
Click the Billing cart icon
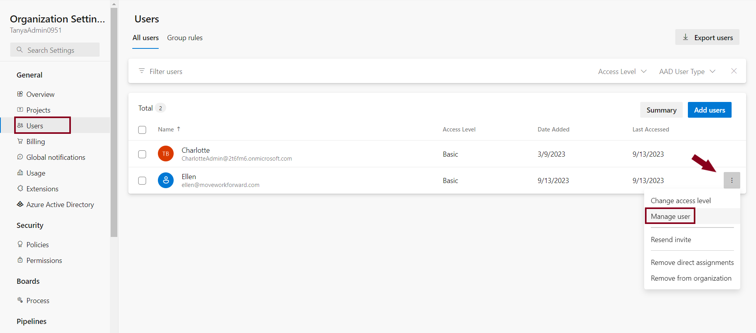[20, 141]
